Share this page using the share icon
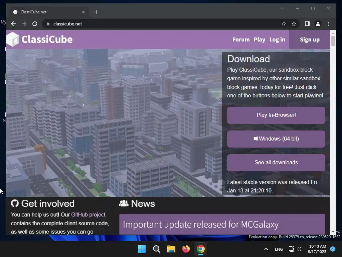This screenshot has width=342, height=257. coord(283,24)
